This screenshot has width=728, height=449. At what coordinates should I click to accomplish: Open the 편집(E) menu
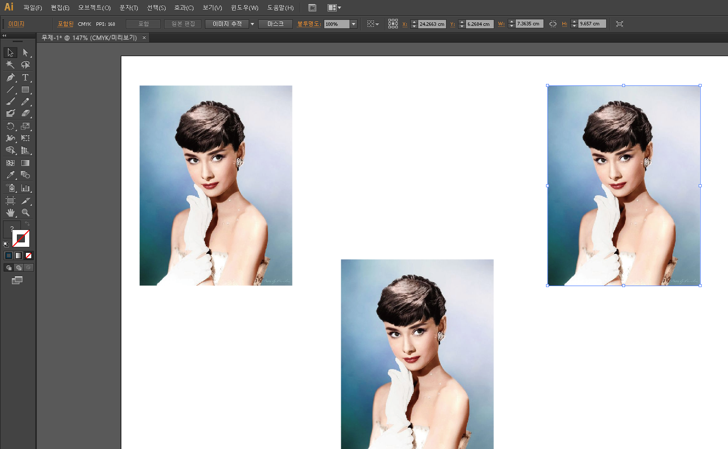60,8
